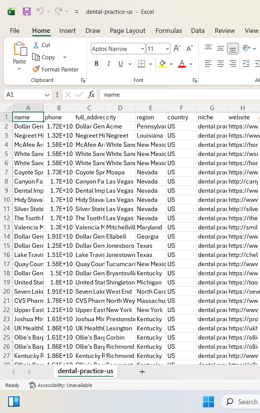Open the Page Layout tab

[x=128, y=31]
